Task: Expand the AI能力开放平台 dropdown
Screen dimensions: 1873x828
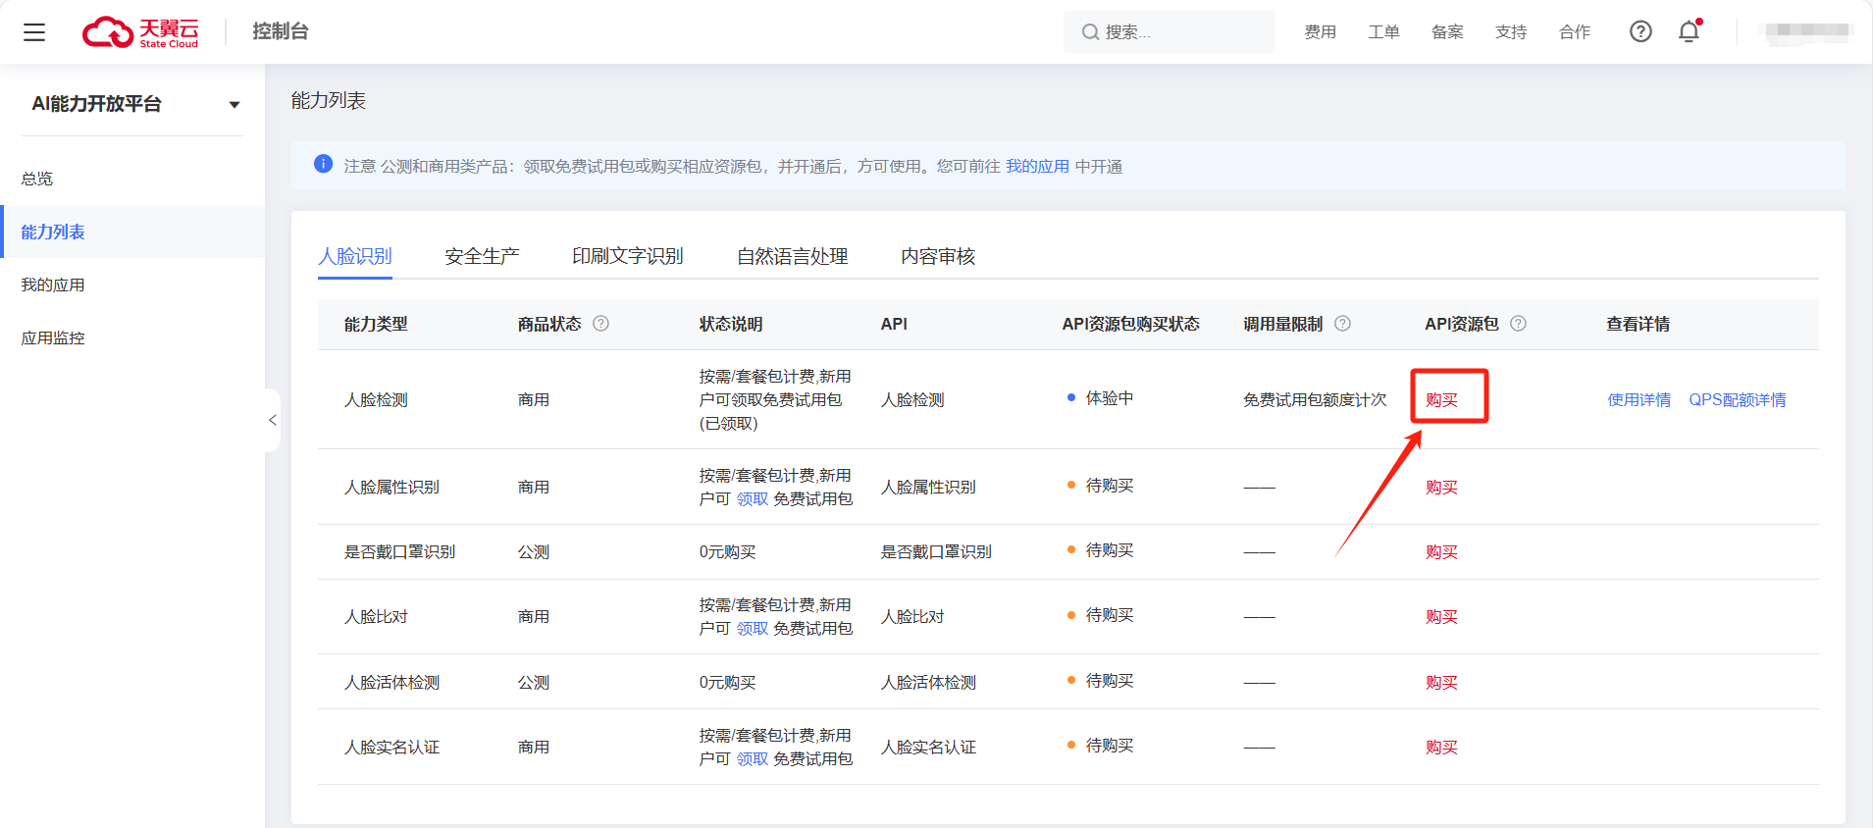Action: click(234, 105)
